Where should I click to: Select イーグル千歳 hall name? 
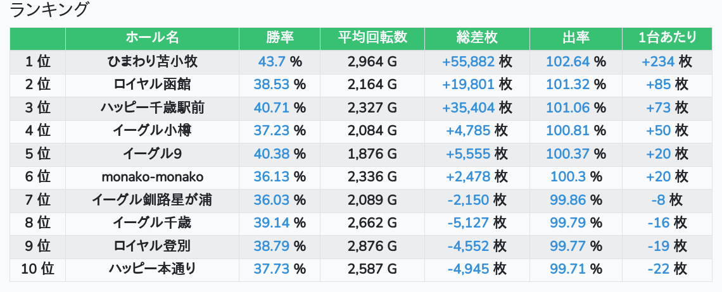pos(152,223)
